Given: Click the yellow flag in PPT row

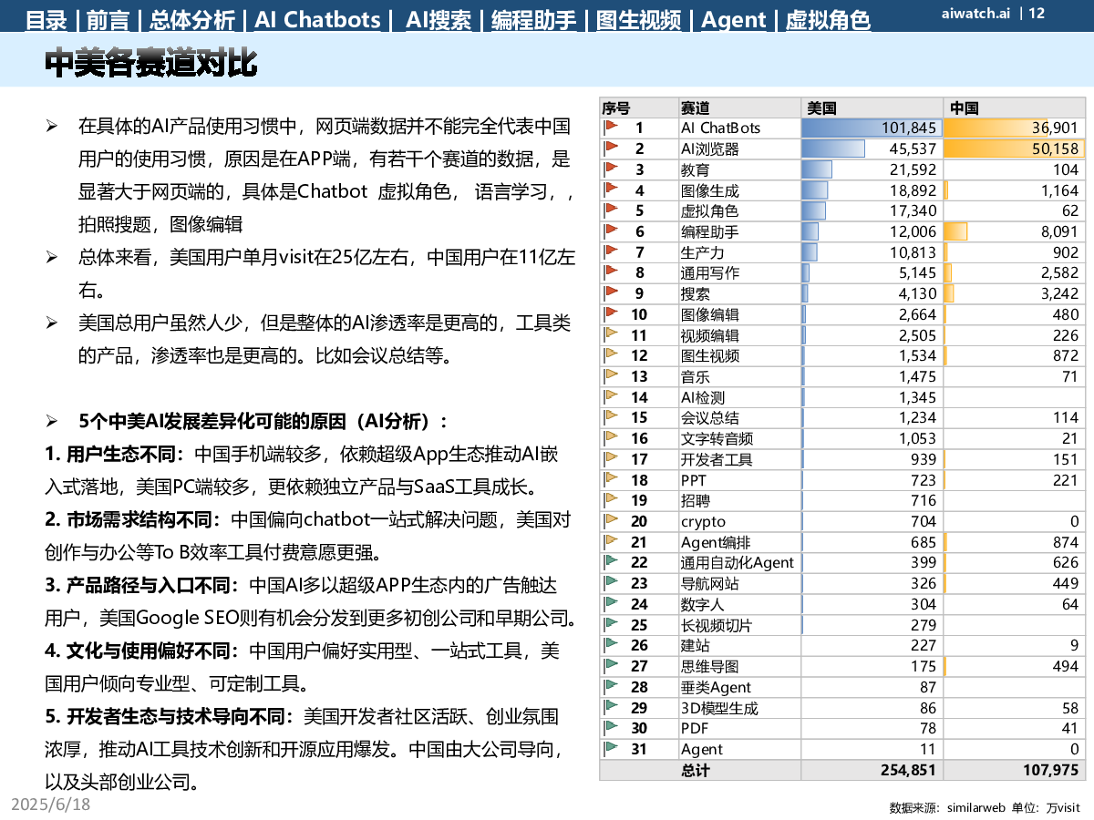Looking at the screenshot, I should coord(611,479).
